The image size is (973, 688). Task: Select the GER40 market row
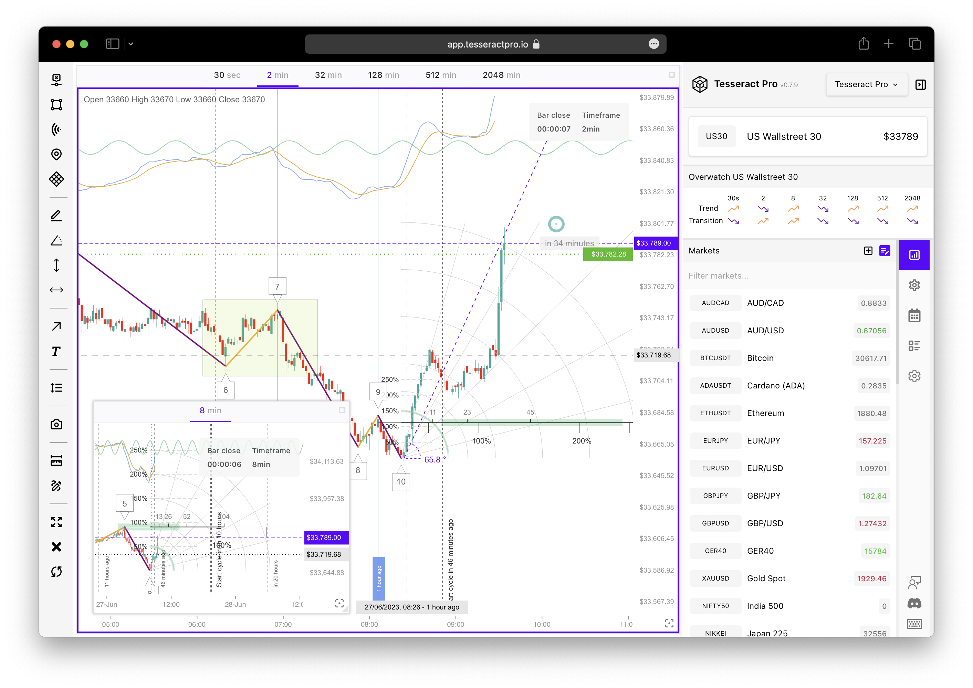[790, 551]
